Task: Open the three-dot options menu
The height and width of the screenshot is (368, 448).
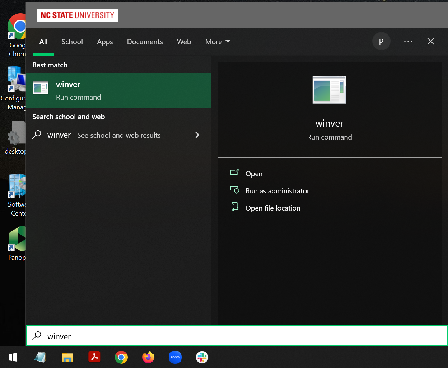Action: tap(408, 42)
